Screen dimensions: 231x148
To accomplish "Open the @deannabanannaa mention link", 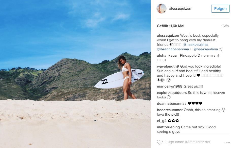I will [x=173, y=49].
